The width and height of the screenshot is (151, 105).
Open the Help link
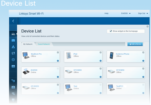pyautogui.click(x=106, y=14)
